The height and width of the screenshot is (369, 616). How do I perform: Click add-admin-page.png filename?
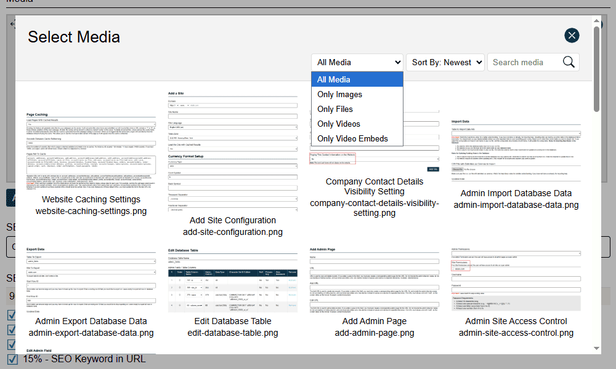375,333
